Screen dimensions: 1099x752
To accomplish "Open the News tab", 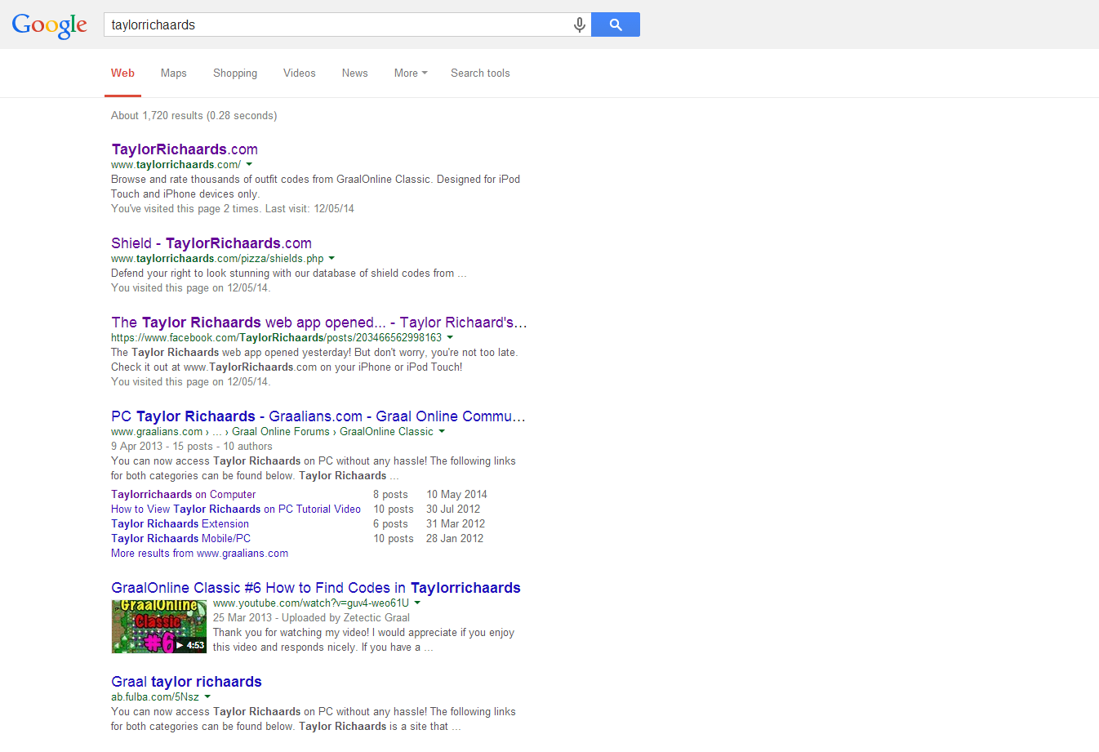I will coord(355,73).
